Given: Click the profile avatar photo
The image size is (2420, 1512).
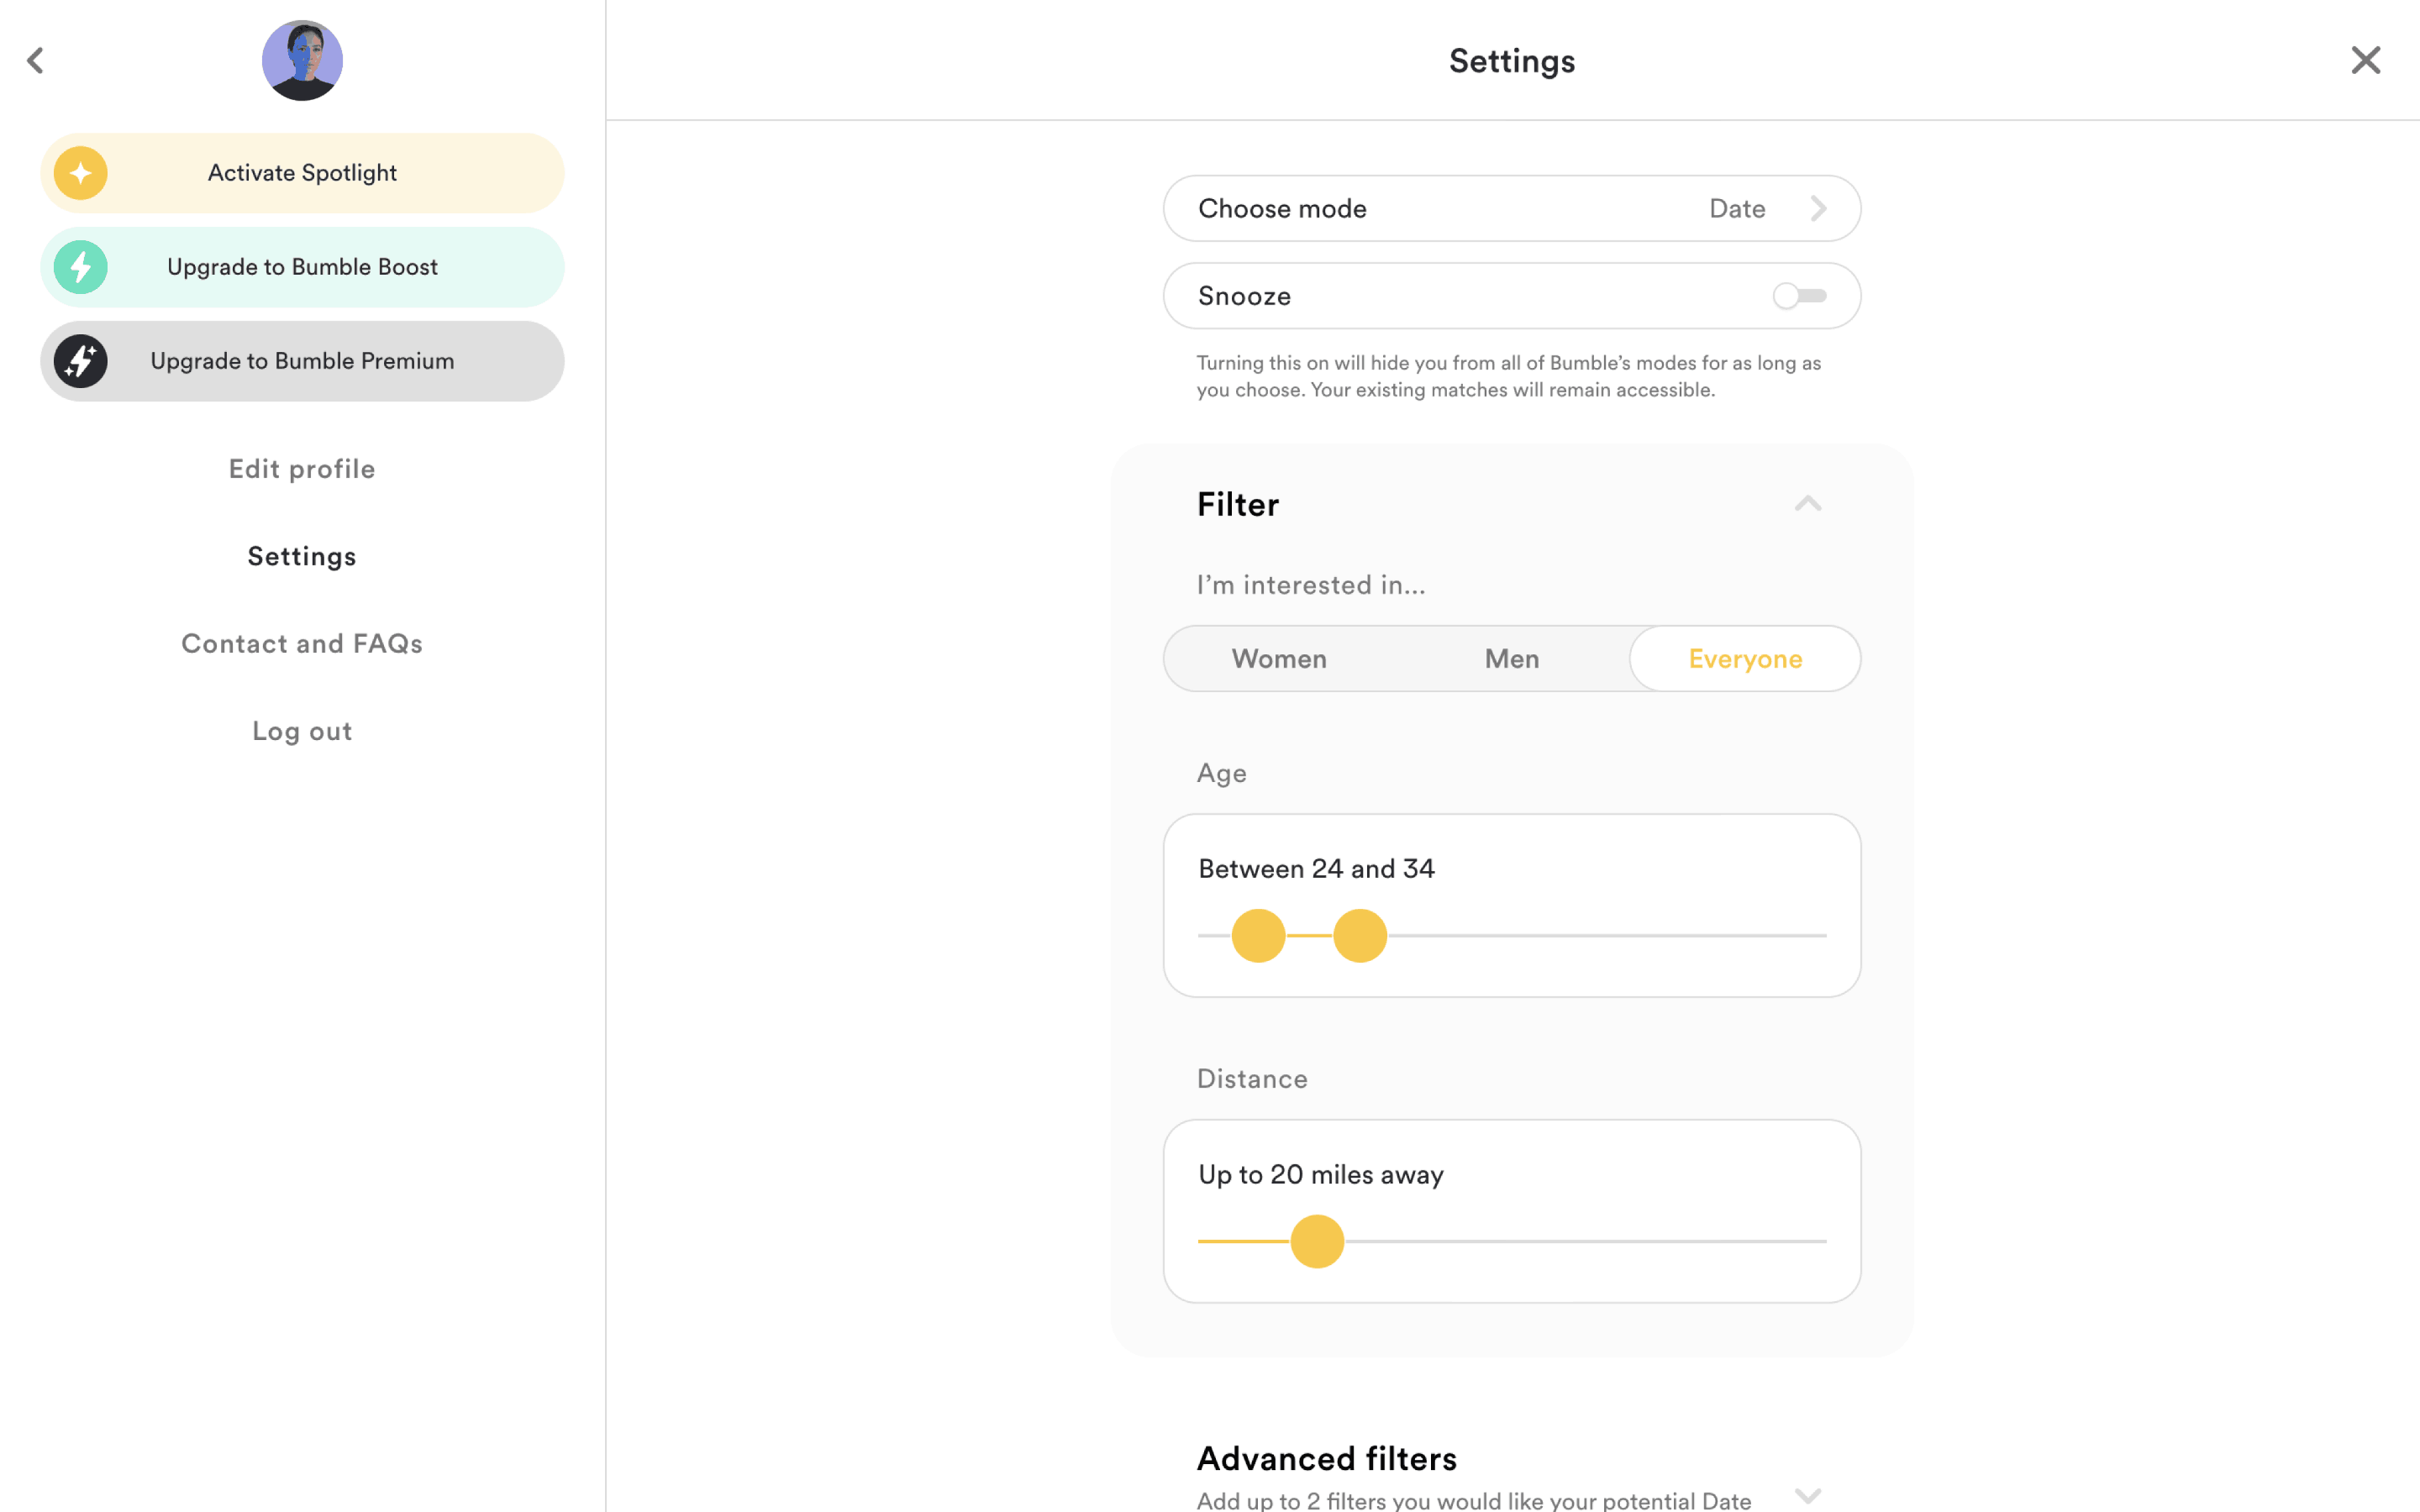Looking at the screenshot, I should (x=302, y=60).
